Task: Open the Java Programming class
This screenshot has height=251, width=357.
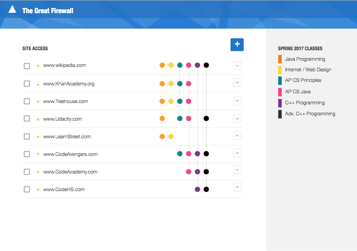Action: [305, 59]
